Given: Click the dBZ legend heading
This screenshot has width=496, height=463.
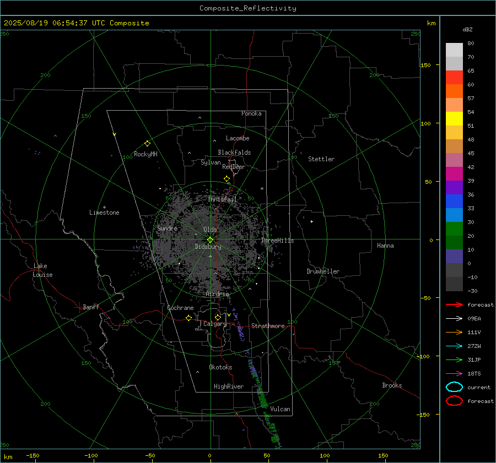Looking at the screenshot, I should [467, 29].
